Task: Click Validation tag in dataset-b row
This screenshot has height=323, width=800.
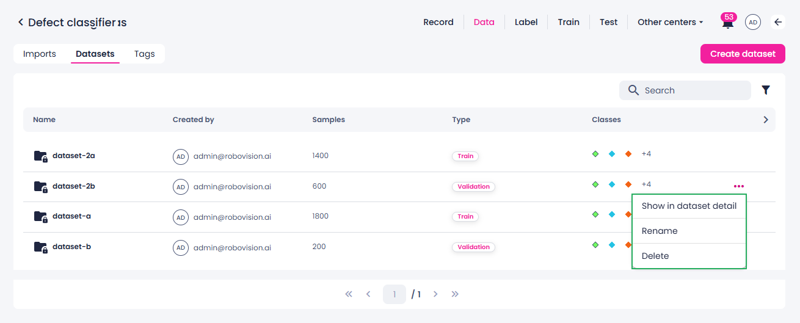Action: click(x=473, y=247)
